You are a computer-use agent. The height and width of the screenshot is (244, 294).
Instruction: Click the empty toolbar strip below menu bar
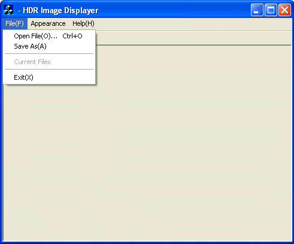193,38
